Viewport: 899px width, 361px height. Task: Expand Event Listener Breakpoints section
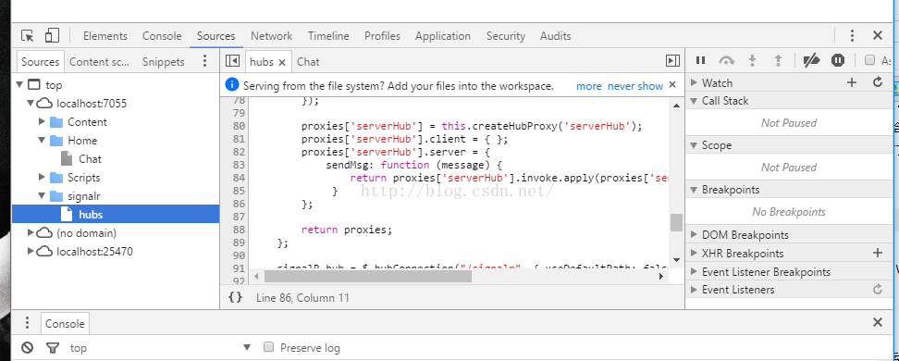coord(693,271)
